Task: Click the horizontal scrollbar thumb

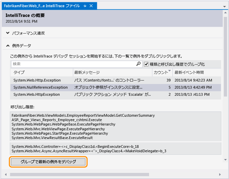Action: tap(80, 175)
